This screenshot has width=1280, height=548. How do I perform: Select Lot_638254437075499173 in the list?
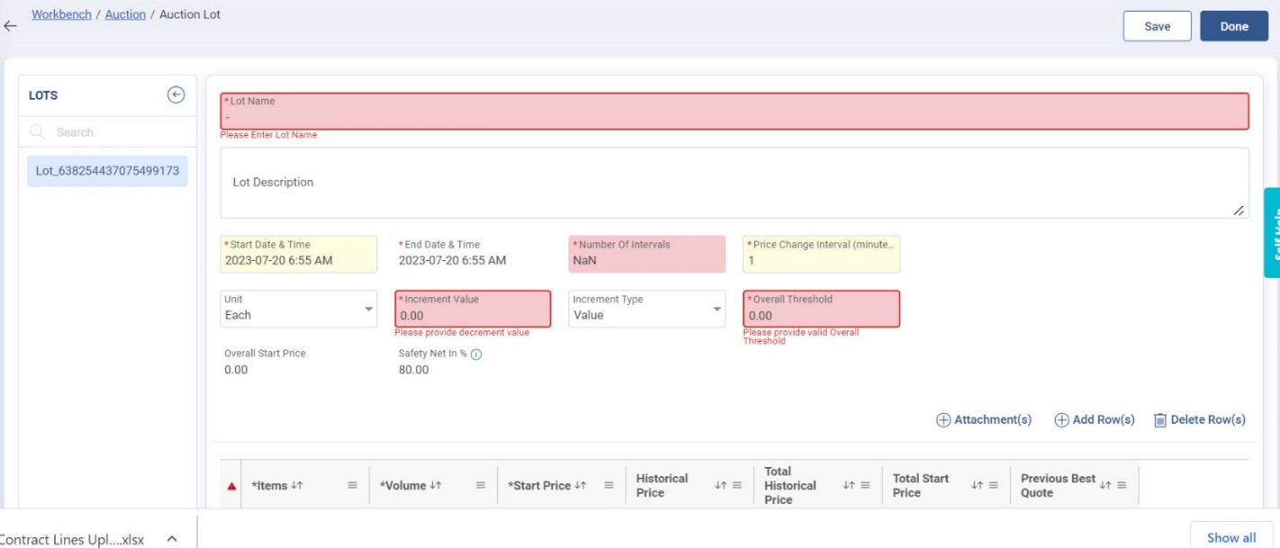pos(107,170)
